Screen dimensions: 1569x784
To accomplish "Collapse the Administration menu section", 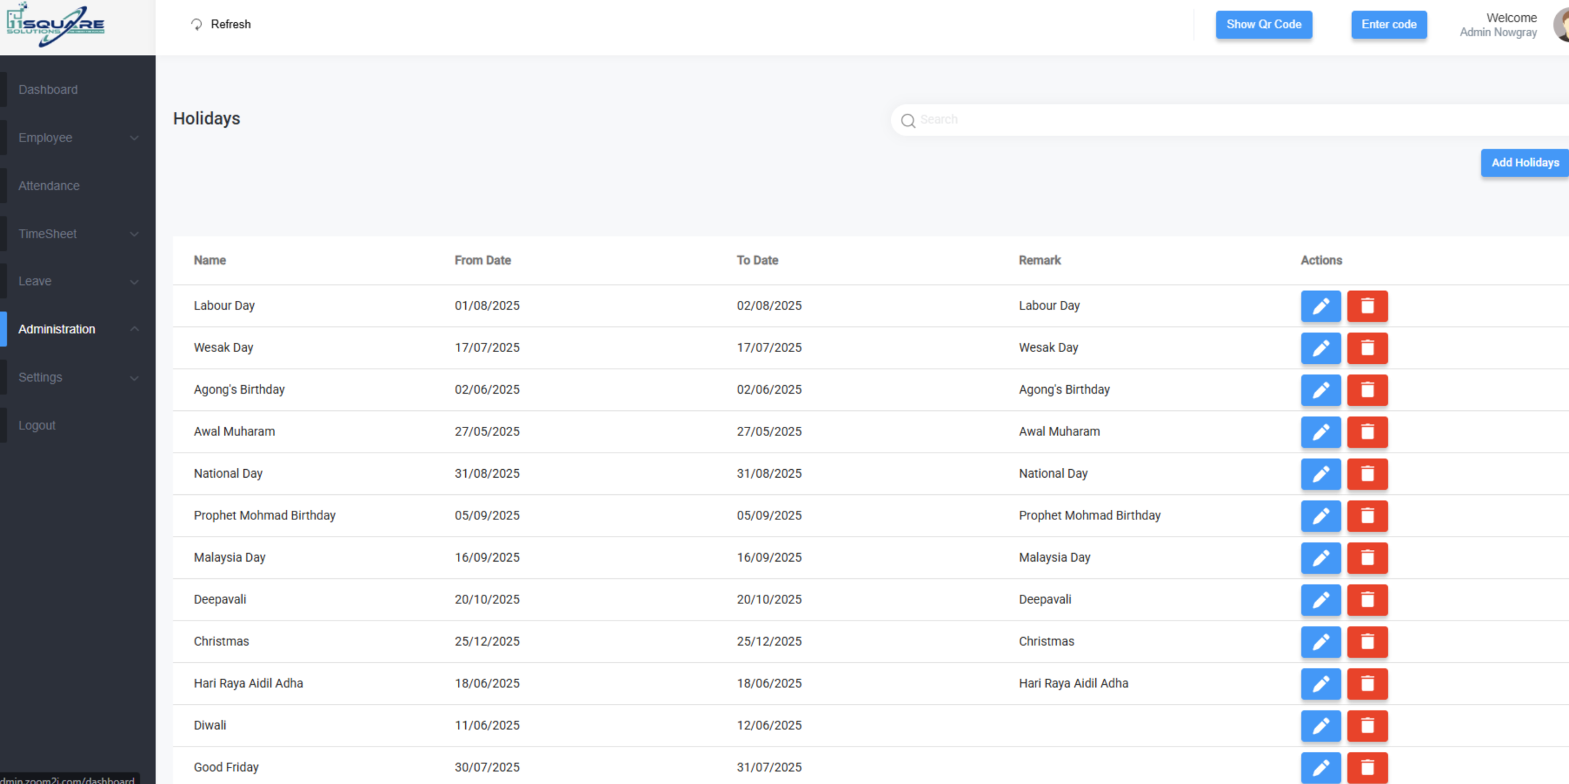I will point(134,329).
